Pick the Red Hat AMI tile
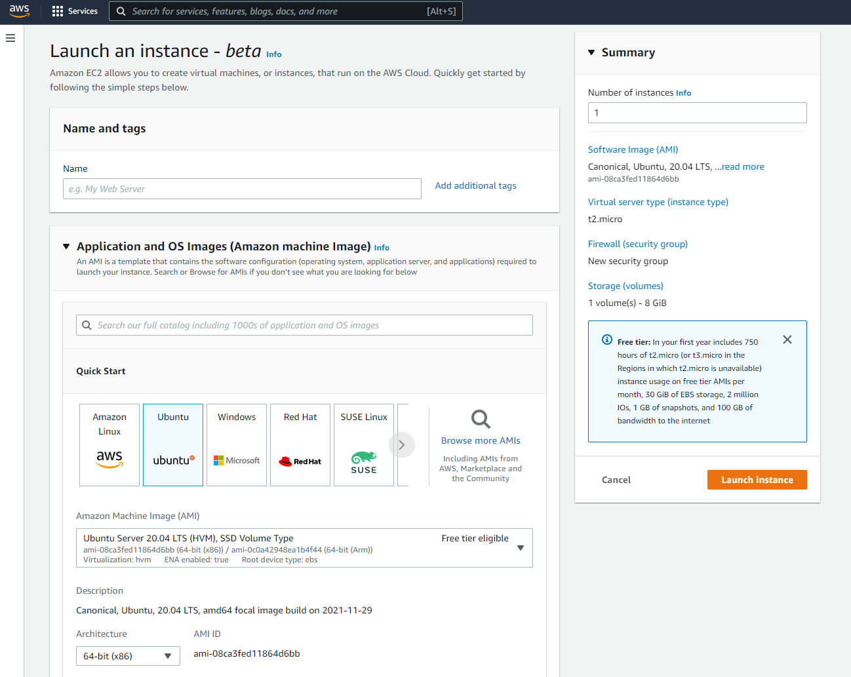Image resolution: width=851 pixels, height=677 pixels. tap(300, 445)
